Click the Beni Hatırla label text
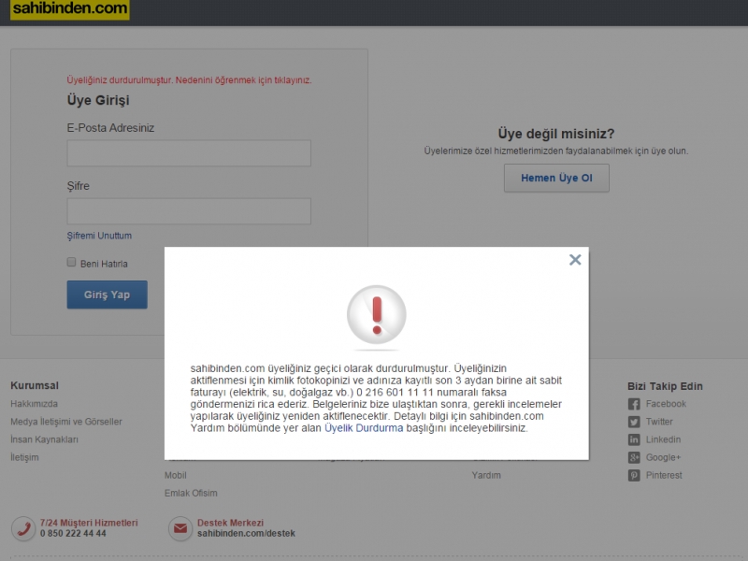This screenshot has height=561, width=748. [x=104, y=264]
